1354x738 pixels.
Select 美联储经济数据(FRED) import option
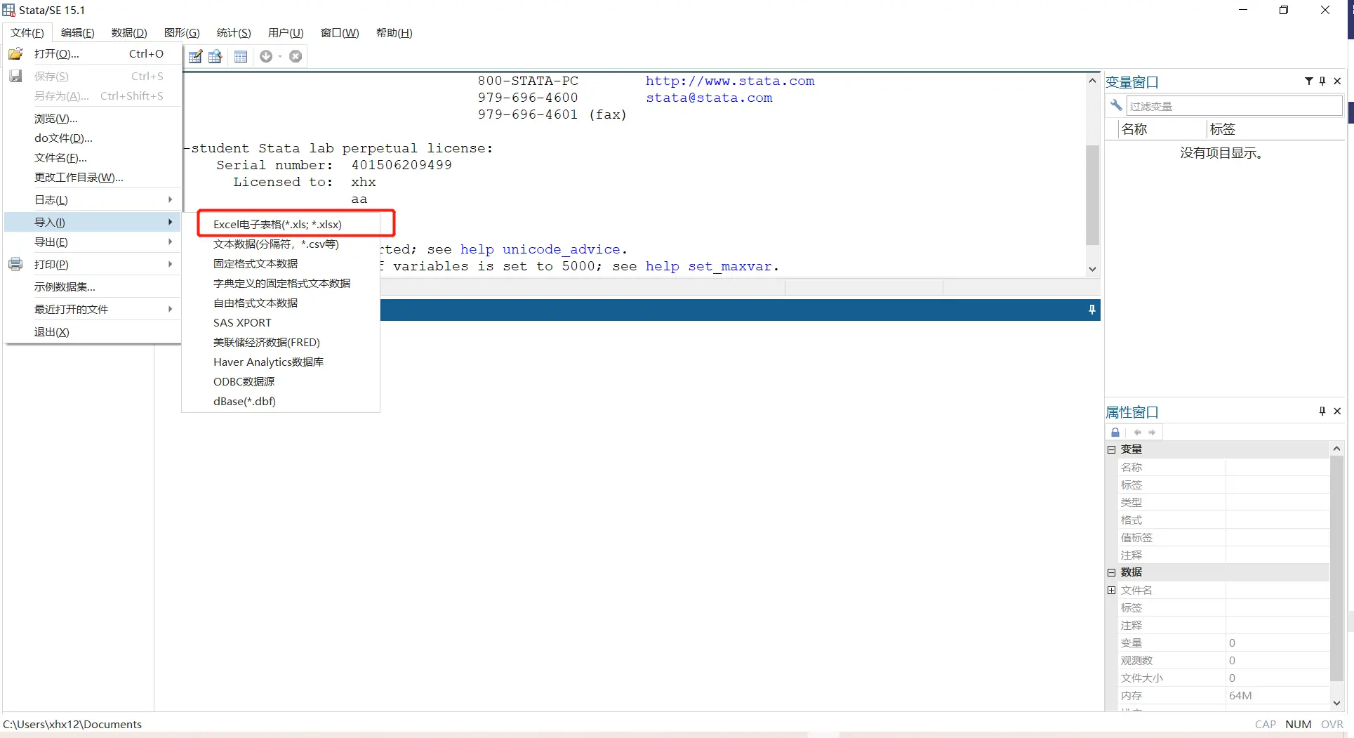pyautogui.click(x=281, y=343)
